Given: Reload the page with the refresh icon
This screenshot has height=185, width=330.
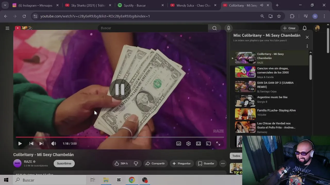Looking at the screenshot, I should pos(24,16).
